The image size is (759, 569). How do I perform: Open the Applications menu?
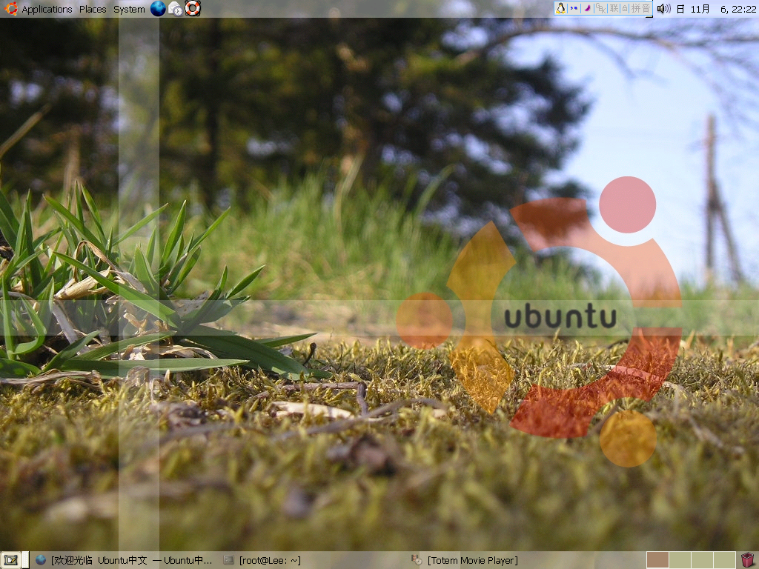47,9
